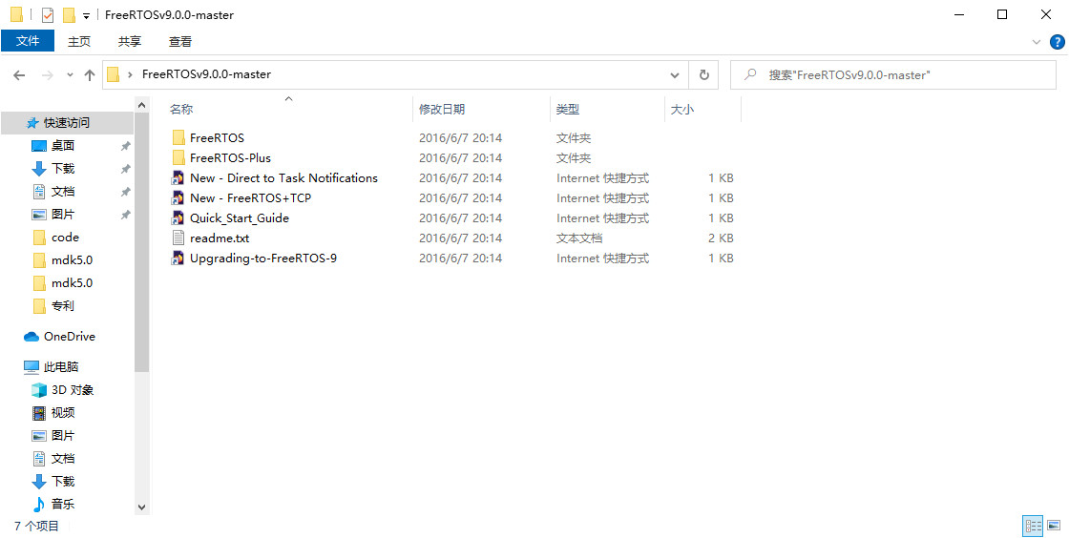Open the code folder in the sidebar

click(x=65, y=238)
